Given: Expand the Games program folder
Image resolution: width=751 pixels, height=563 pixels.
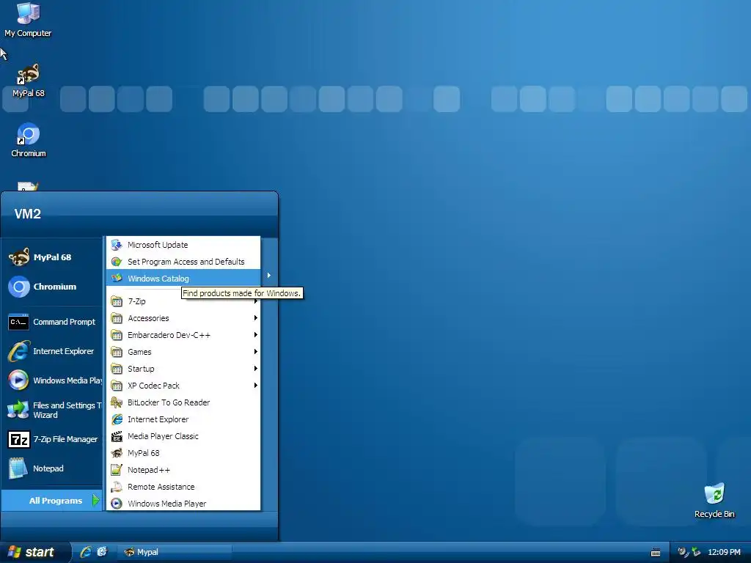Looking at the screenshot, I should coord(183,352).
